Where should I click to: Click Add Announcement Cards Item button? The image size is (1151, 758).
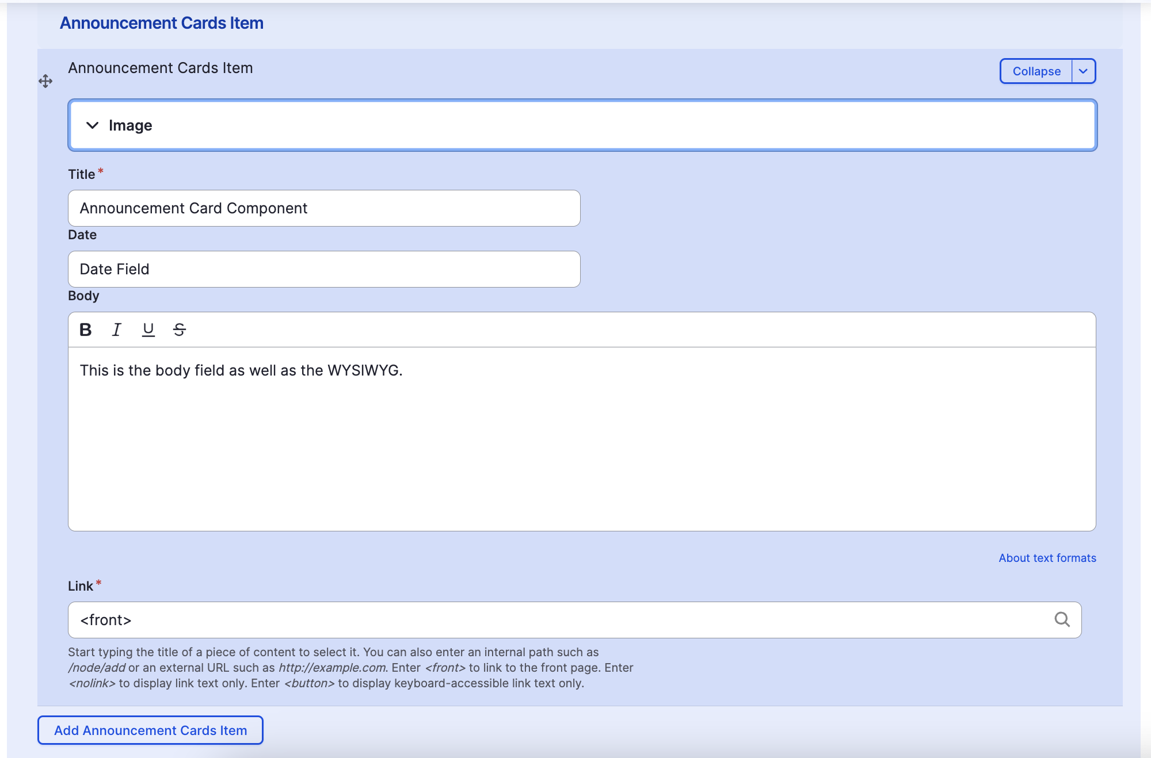pyautogui.click(x=150, y=730)
